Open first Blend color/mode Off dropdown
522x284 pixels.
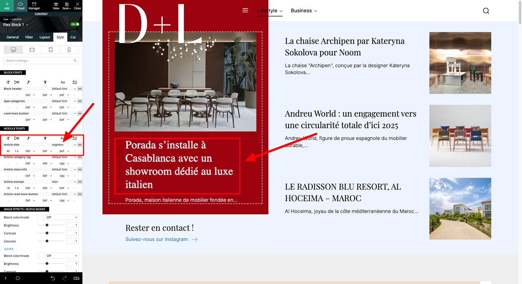tap(62, 217)
